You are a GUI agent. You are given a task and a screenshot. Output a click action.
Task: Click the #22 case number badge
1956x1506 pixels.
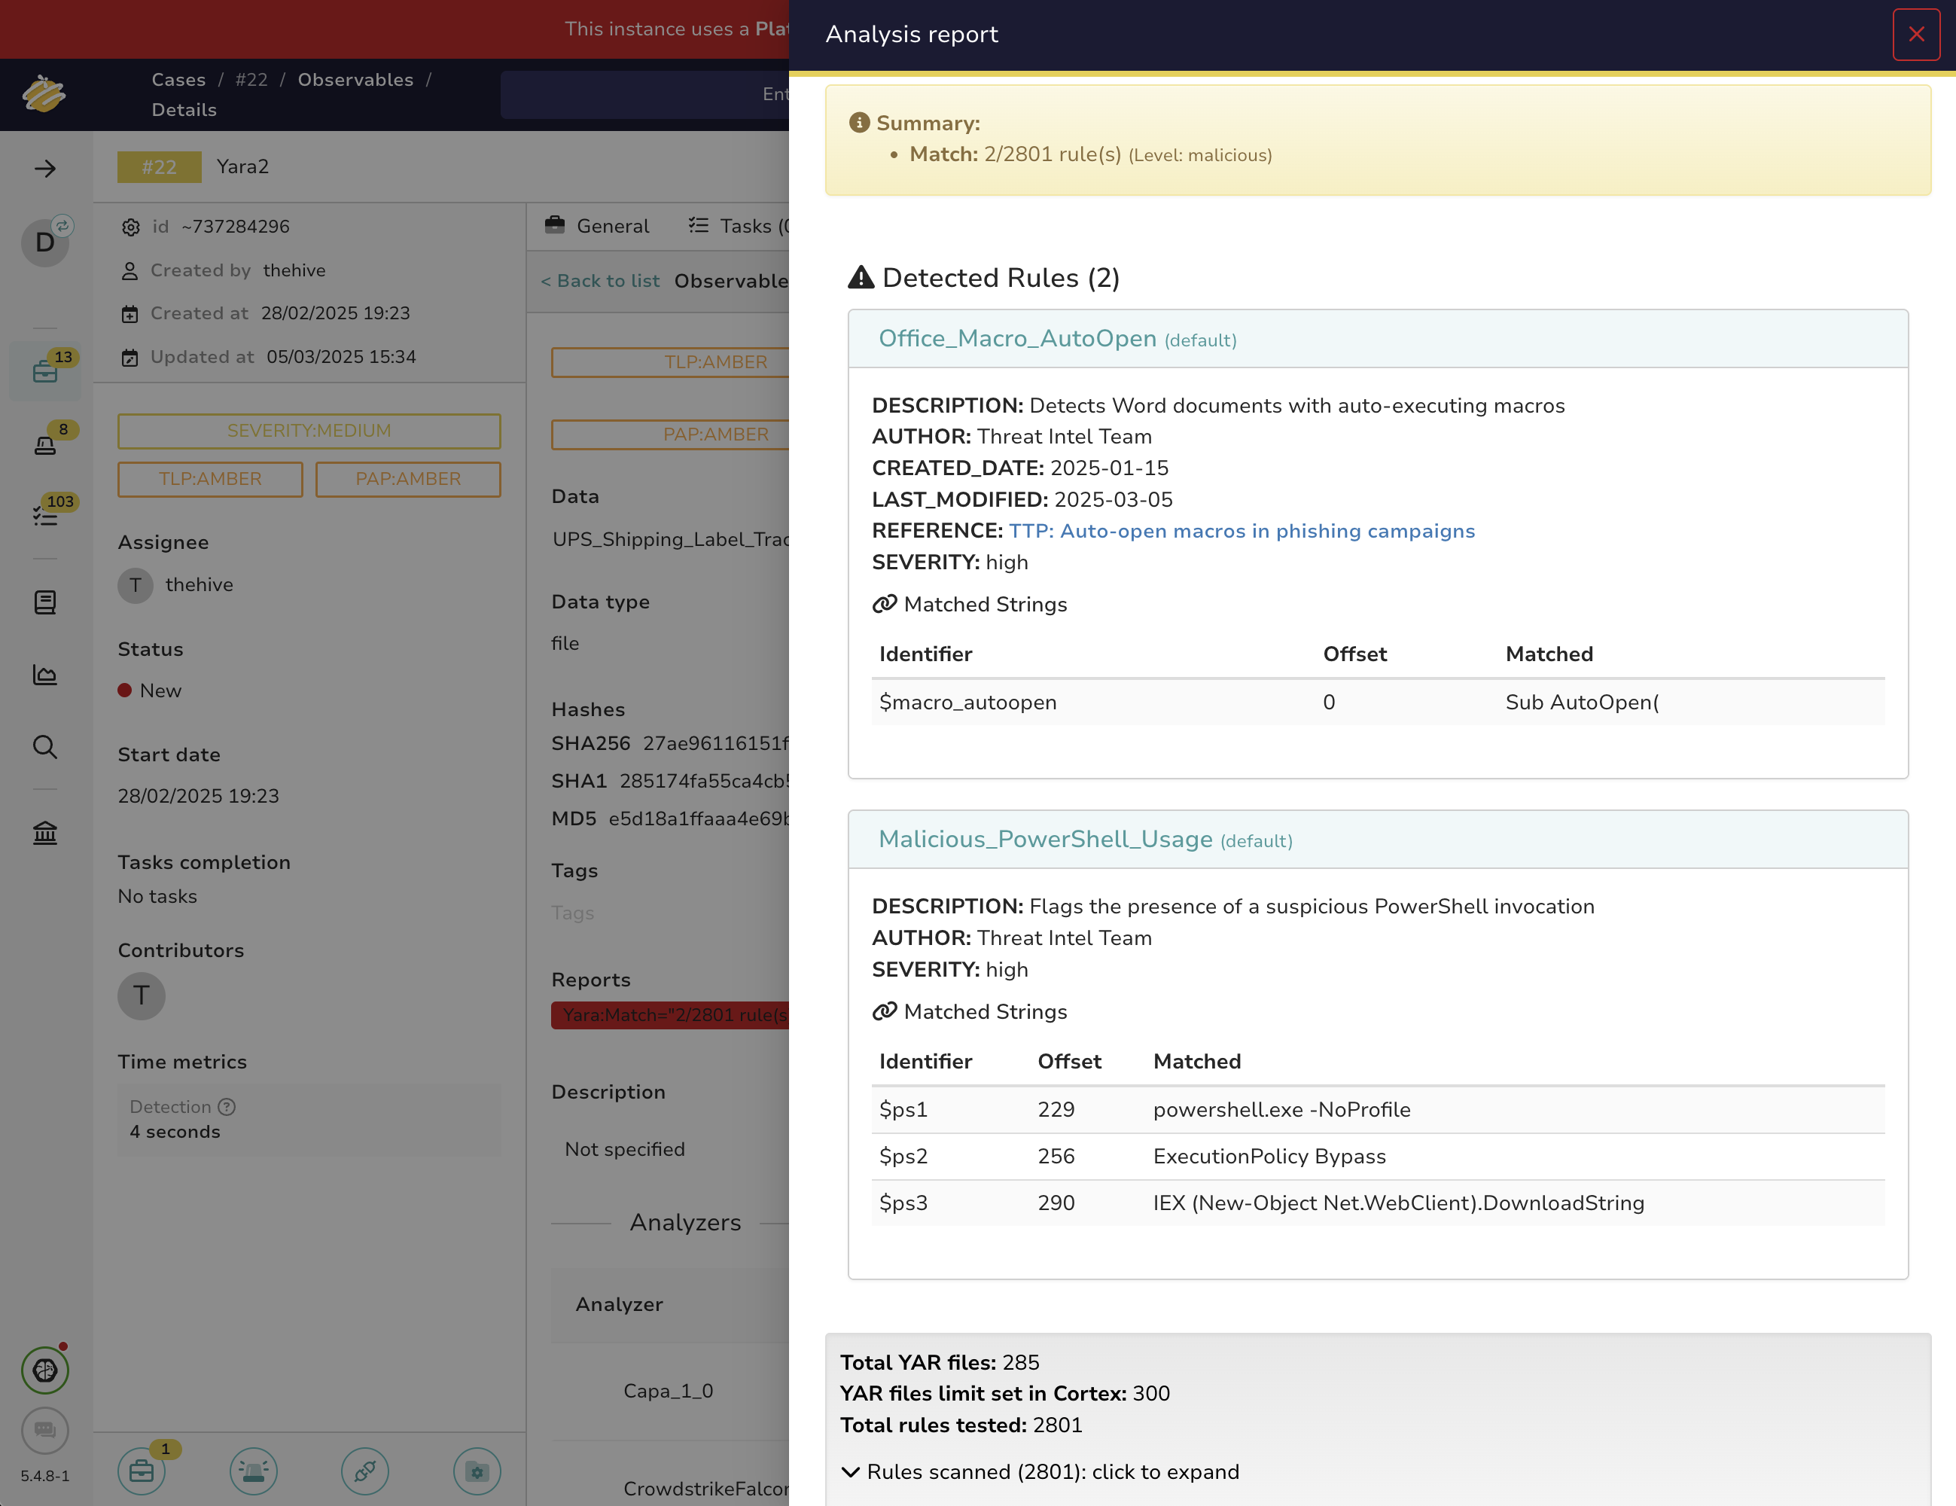click(x=160, y=166)
